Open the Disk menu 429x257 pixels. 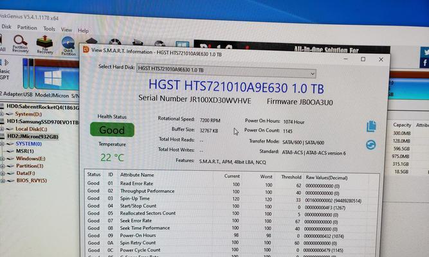(6, 26)
